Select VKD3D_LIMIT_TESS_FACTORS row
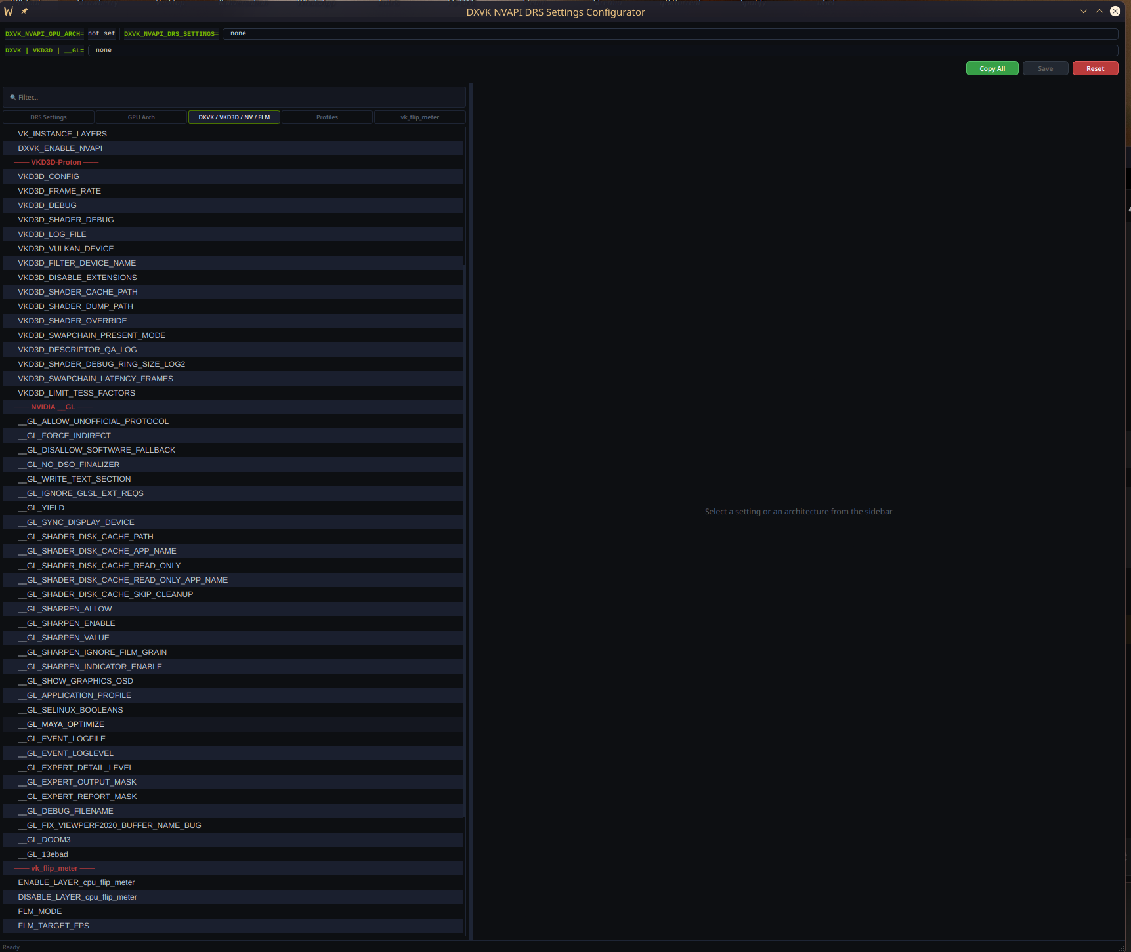 (233, 393)
